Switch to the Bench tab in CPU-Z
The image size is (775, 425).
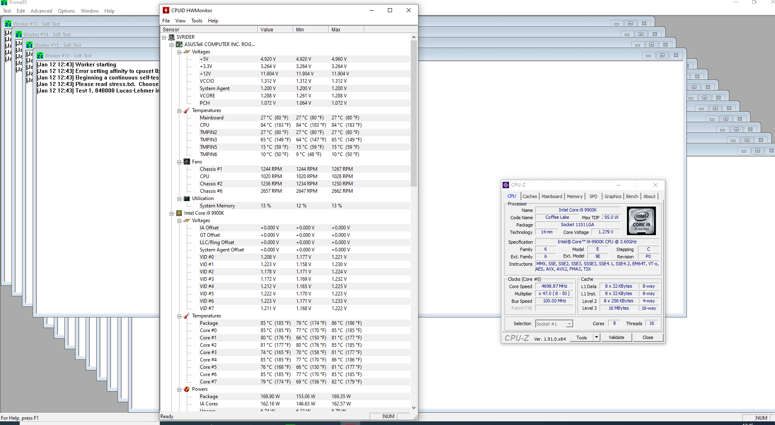point(632,196)
